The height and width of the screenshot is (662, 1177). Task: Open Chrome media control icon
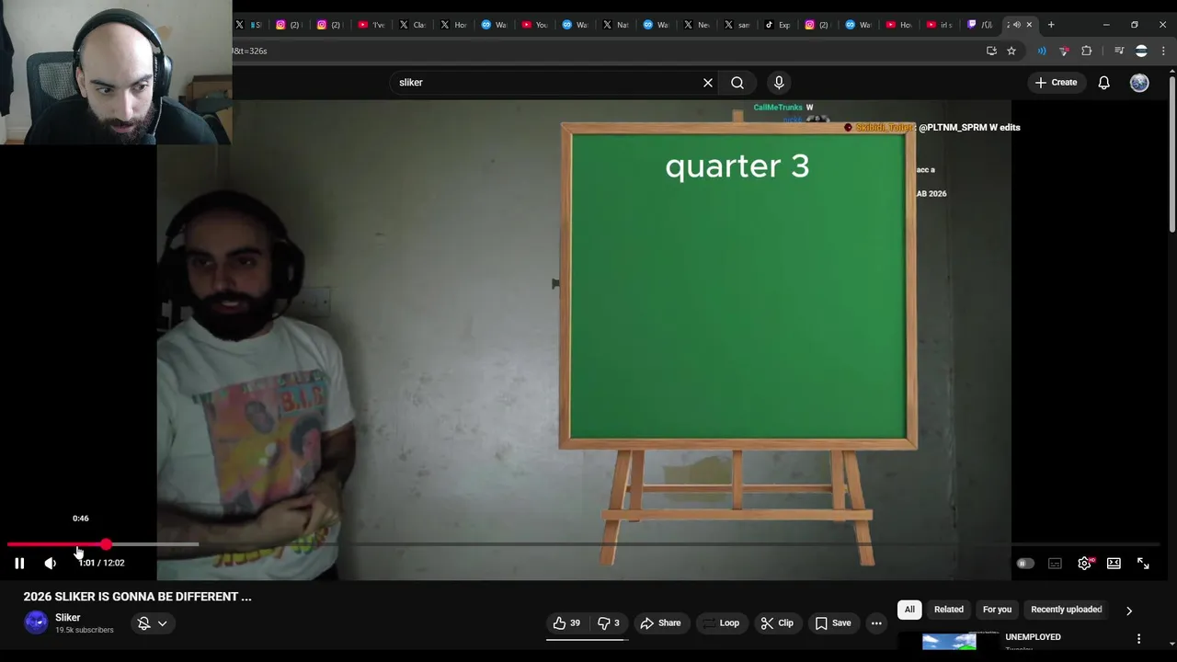(1119, 51)
